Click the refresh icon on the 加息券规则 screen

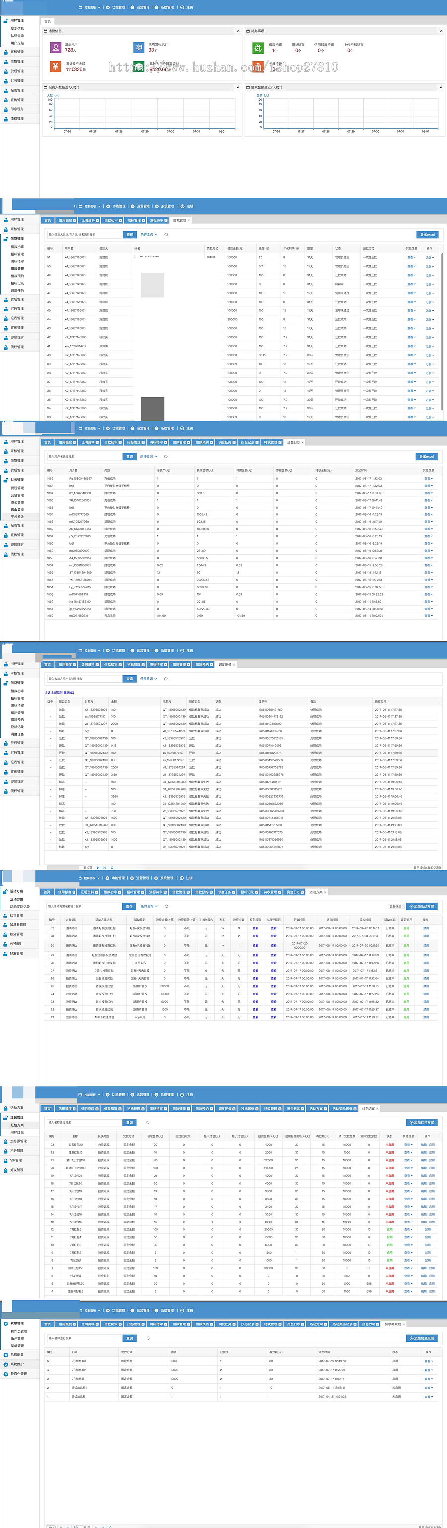148,1339
